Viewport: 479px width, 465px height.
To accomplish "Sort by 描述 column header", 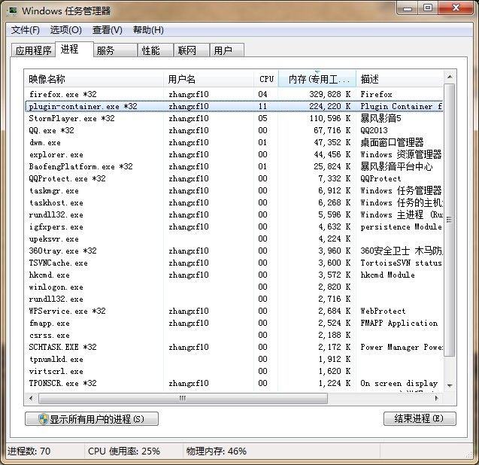I will 399,79.
